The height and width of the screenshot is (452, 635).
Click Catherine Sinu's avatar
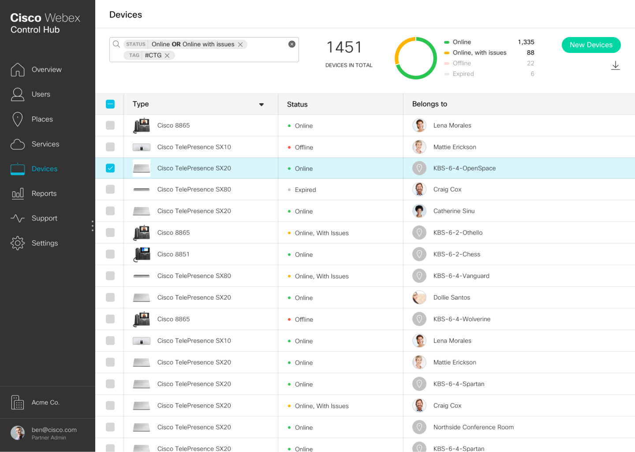(419, 211)
